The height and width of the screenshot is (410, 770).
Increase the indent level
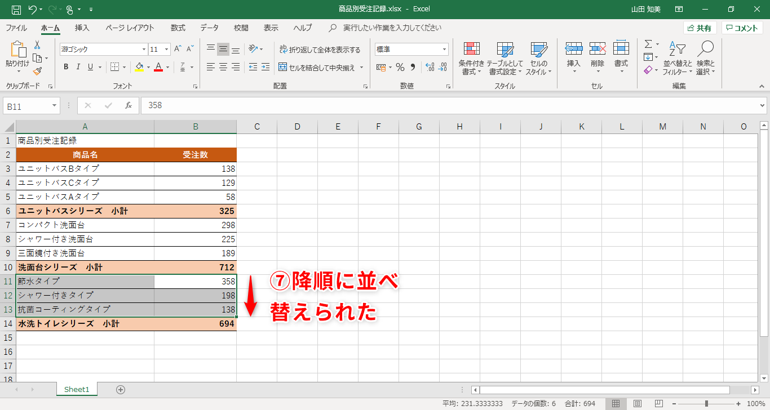pos(264,67)
